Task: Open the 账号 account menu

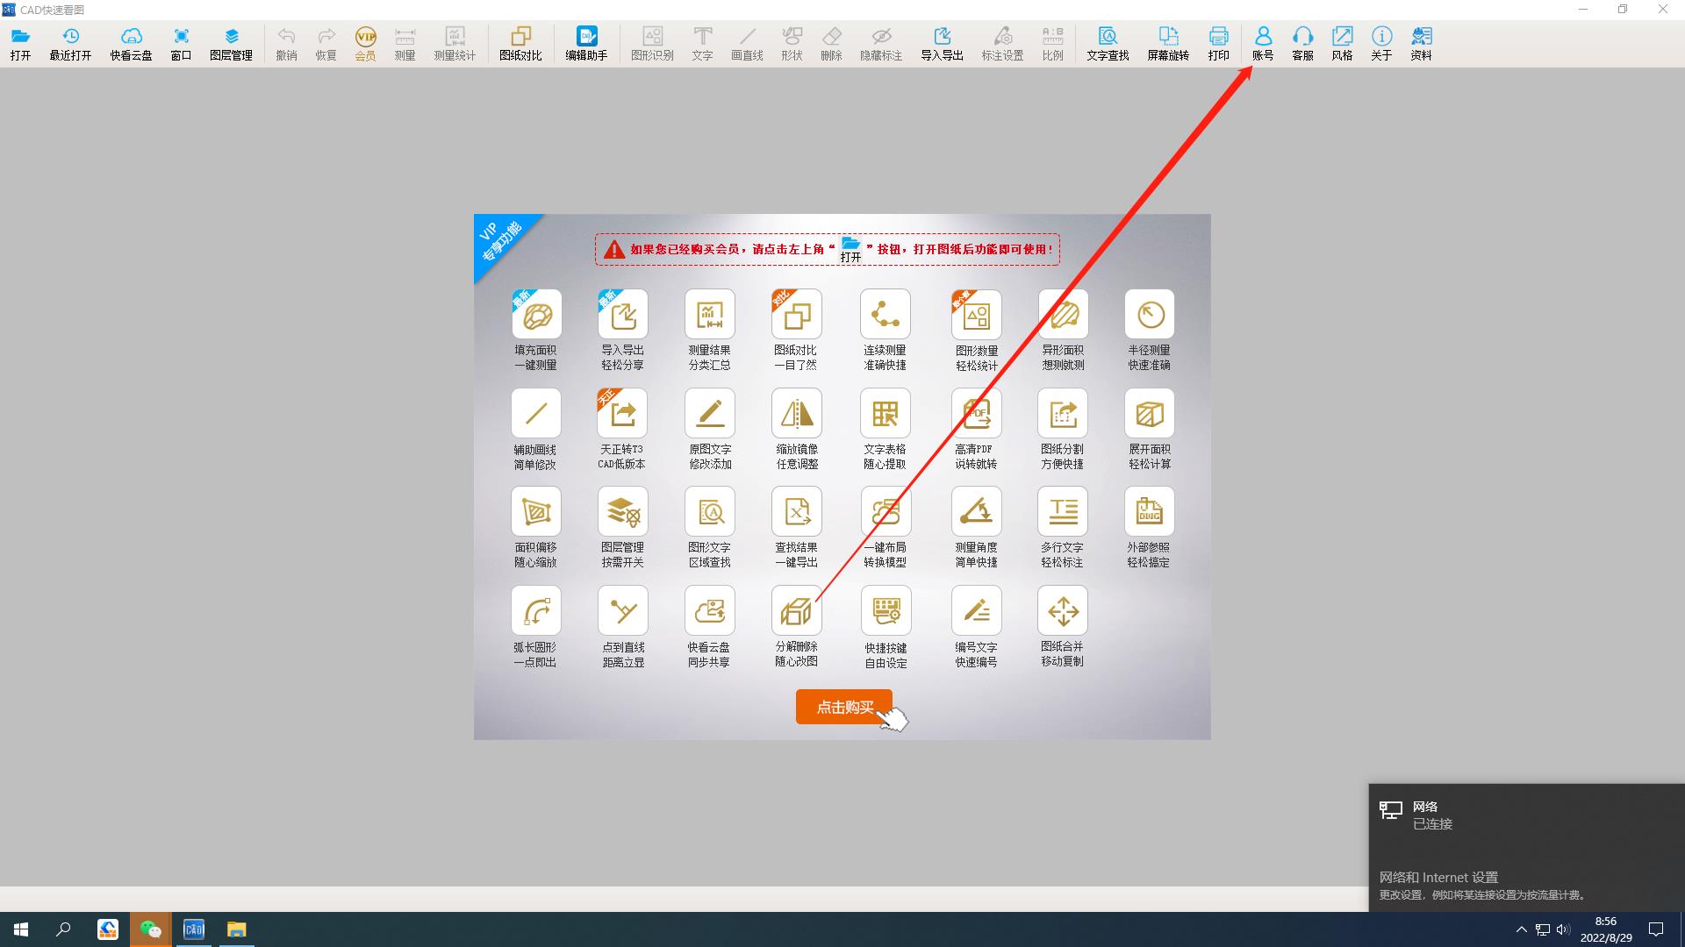Action: click(1263, 36)
